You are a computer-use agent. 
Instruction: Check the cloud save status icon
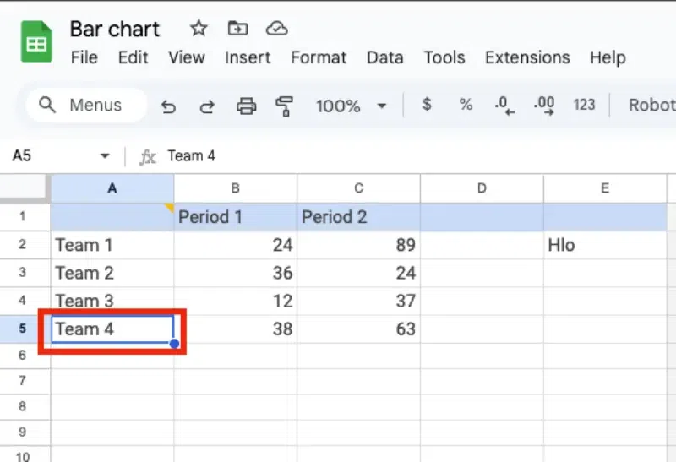(276, 29)
